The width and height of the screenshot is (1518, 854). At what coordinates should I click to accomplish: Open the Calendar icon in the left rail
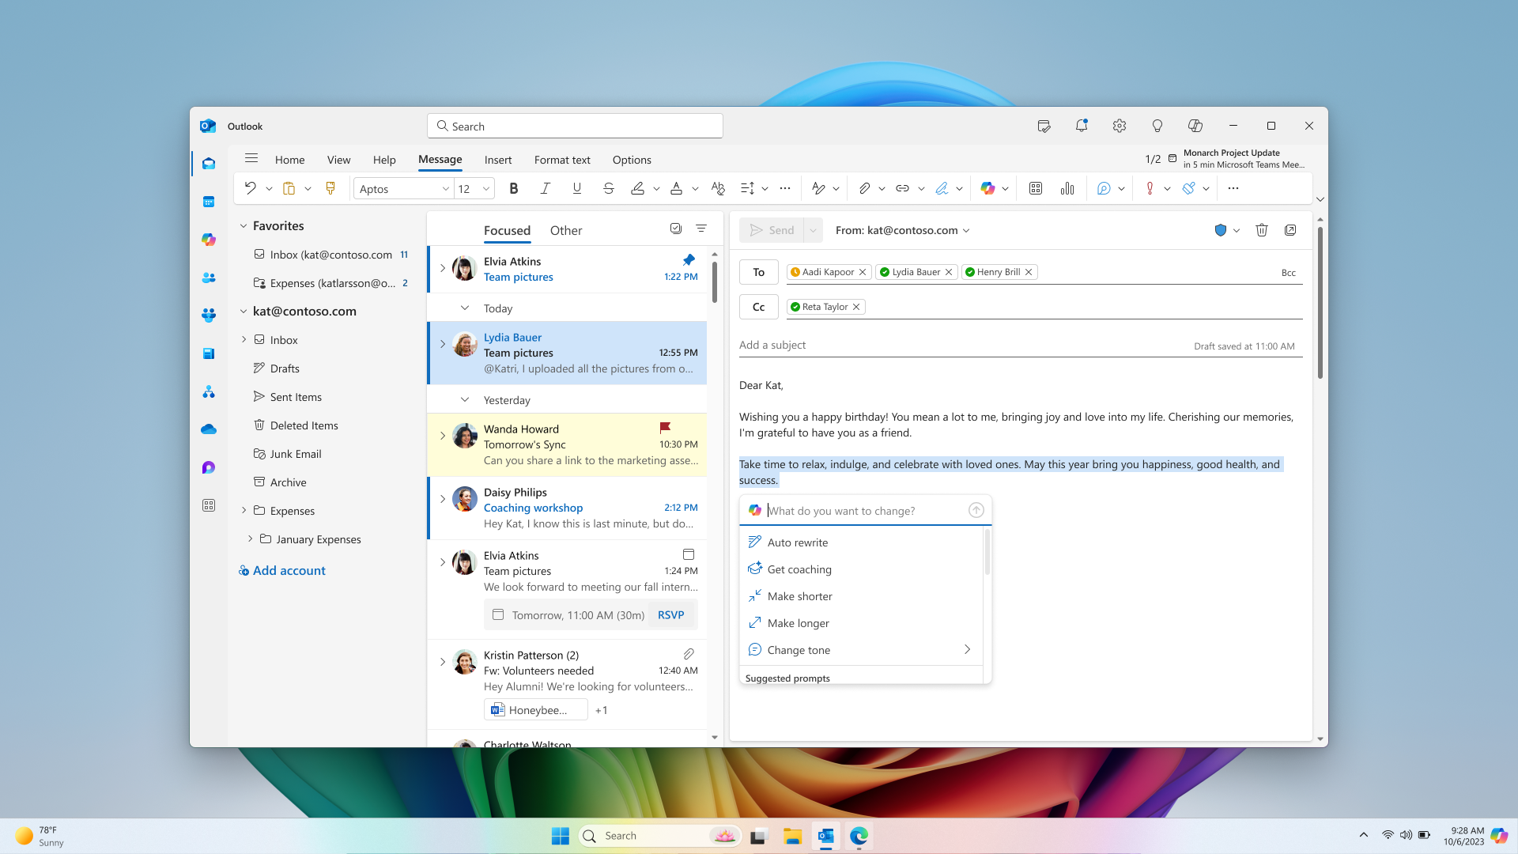209,202
